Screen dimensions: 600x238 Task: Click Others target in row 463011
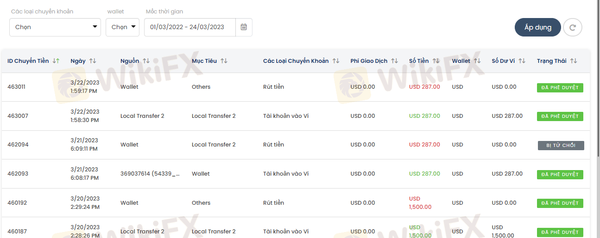201,87
